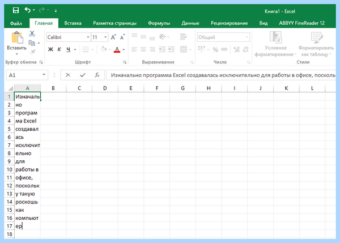
Task: Open the Шрифт group dialog launcher
Action: 125,62
